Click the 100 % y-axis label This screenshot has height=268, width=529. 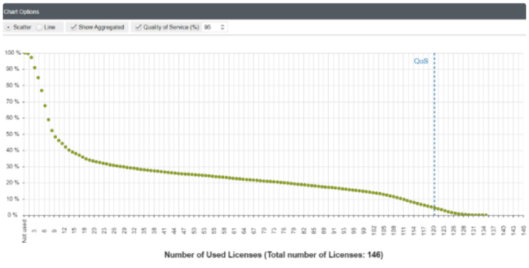[11, 53]
